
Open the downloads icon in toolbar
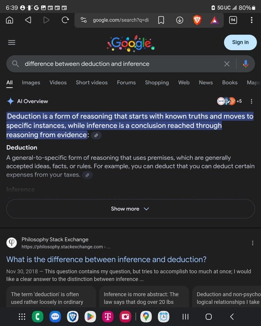[x=180, y=20]
